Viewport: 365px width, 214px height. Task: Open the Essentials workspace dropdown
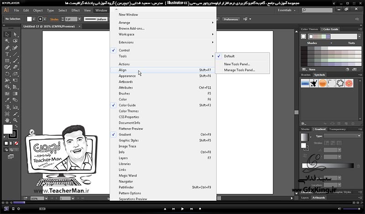[x=287, y=10]
